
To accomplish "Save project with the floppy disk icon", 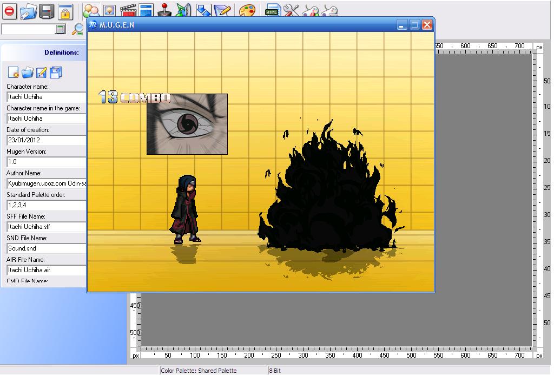I will (x=47, y=10).
